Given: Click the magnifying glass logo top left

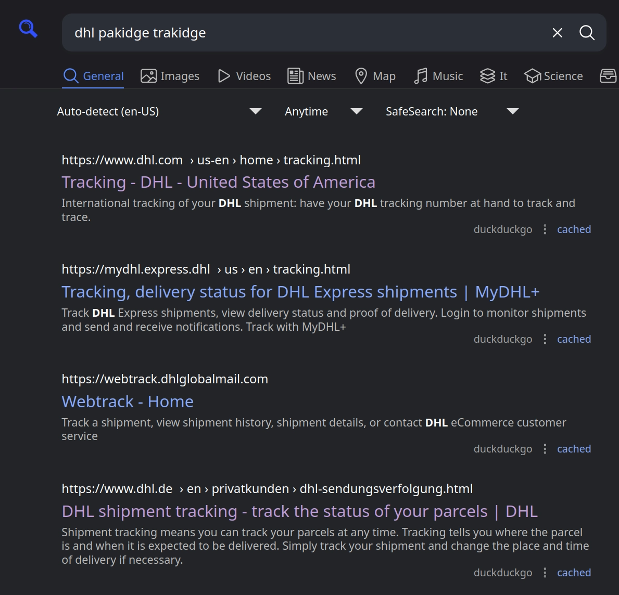Looking at the screenshot, I should click(x=28, y=29).
